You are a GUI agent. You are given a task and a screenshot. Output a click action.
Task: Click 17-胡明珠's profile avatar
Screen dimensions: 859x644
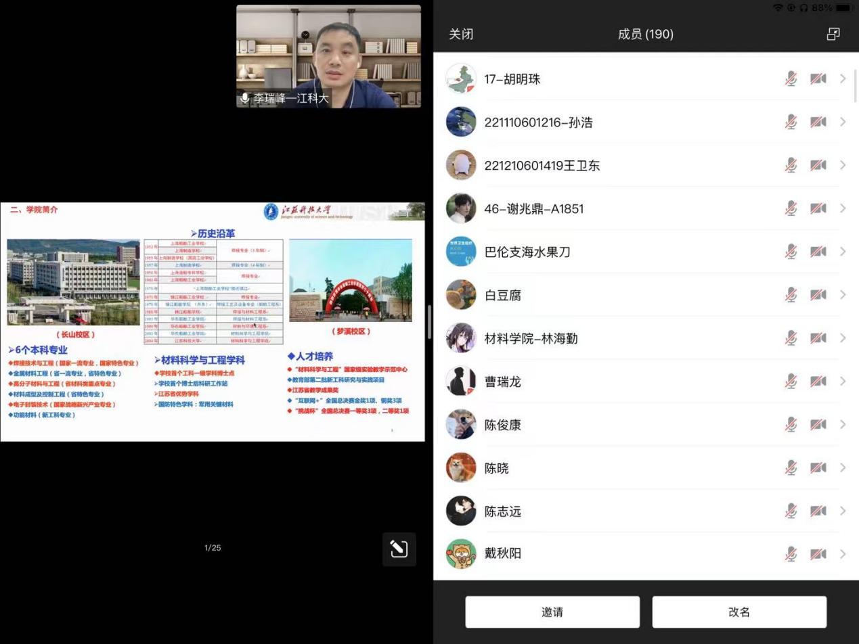click(461, 79)
